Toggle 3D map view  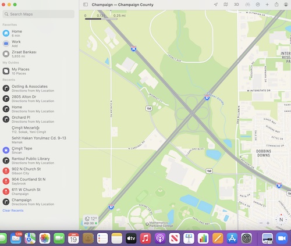[236, 5]
